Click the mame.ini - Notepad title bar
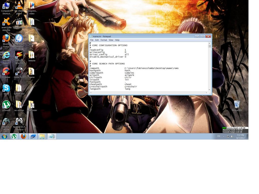The width and height of the screenshot is (259, 194). click(142, 36)
